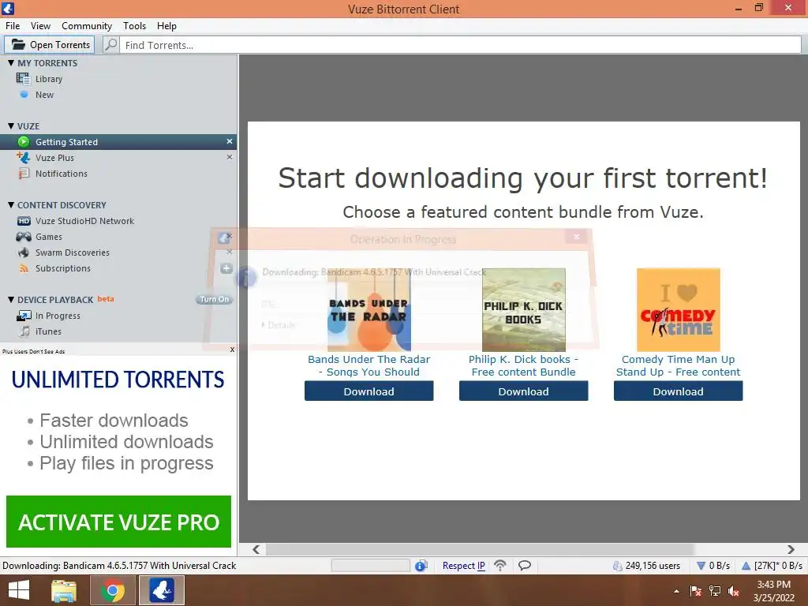Click the magnifier search icon
Image resolution: width=808 pixels, height=606 pixels.
[110, 45]
